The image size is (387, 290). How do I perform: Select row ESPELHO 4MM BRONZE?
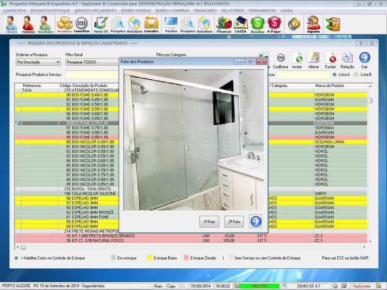[x=67, y=212]
